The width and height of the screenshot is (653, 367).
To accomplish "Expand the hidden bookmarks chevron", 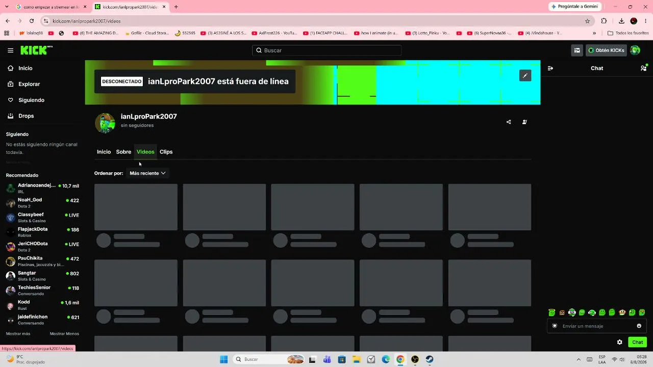I will [594, 33].
